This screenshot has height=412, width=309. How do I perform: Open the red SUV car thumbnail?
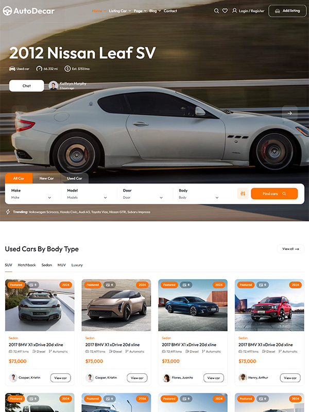tap(269, 305)
